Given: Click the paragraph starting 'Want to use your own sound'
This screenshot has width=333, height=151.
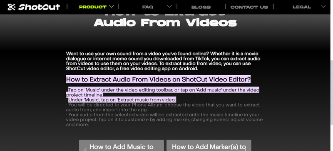Looking at the screenshot, I should [163, 61].
